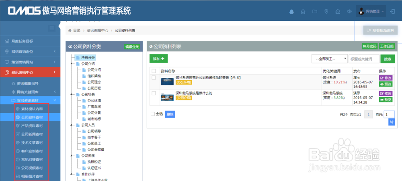The width and height of the screenshot is (402, 181).
Task: Toggle sidebar with hamburger menu icon
Action: coord(52,28)
